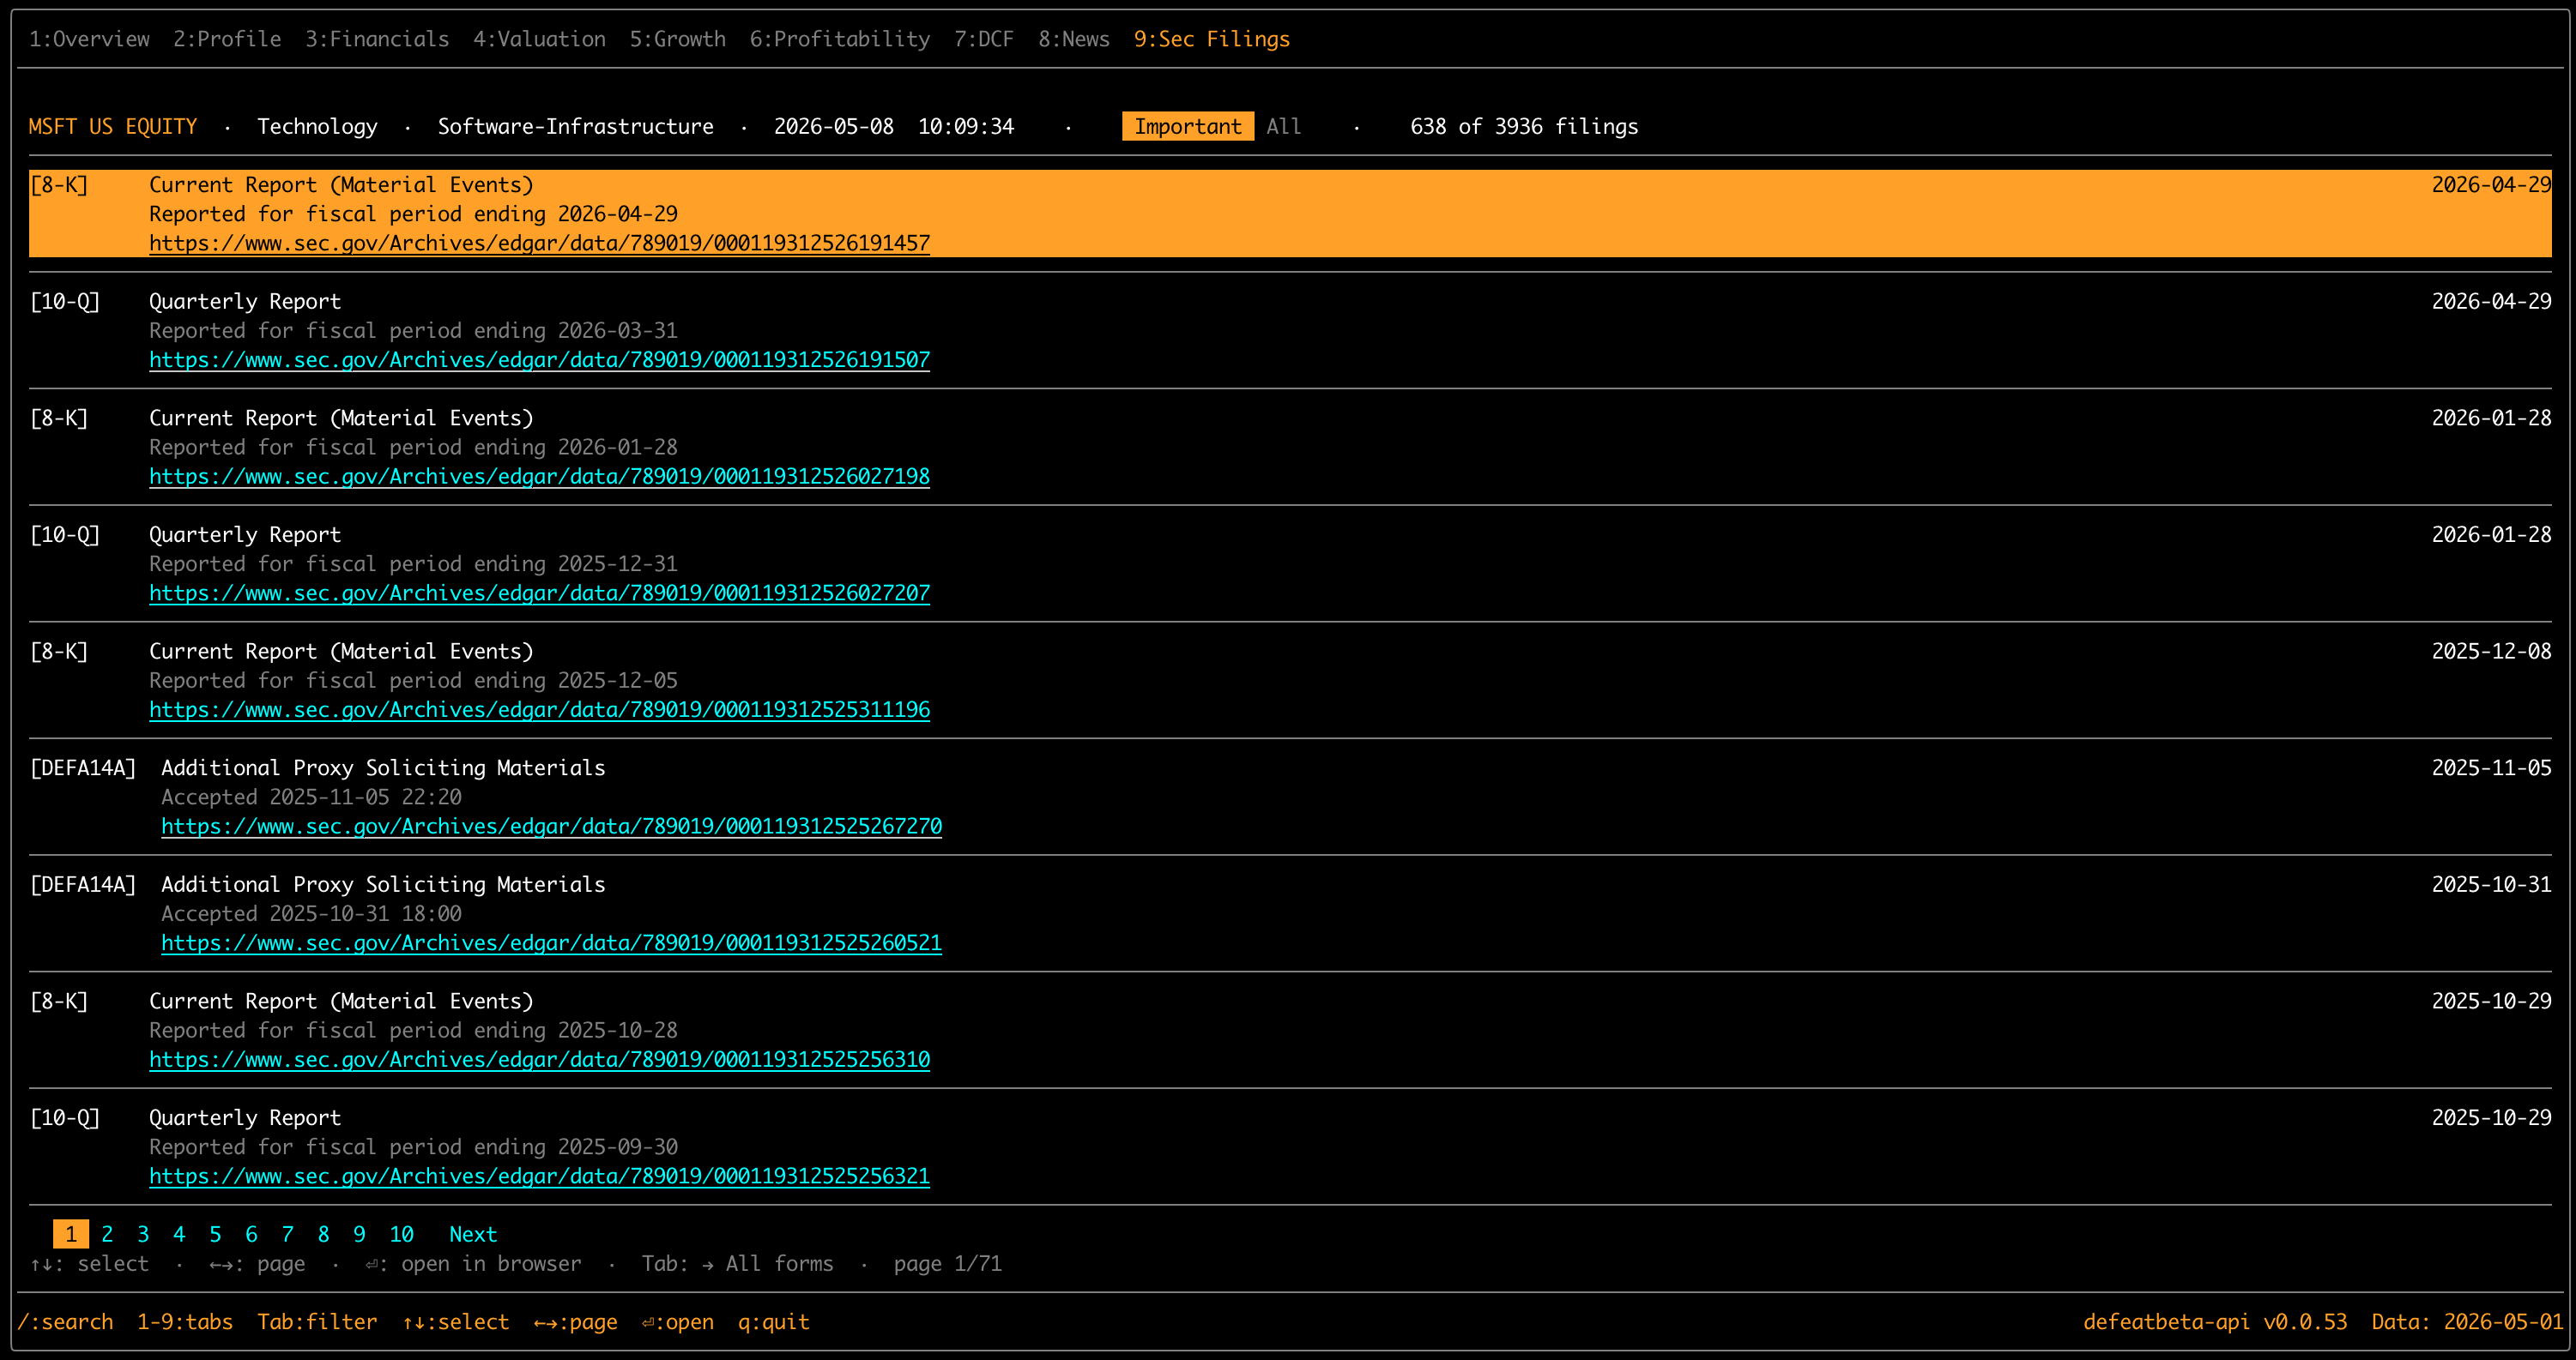Click the Software-Infrastructure industry label

click(x=575, y=126)
